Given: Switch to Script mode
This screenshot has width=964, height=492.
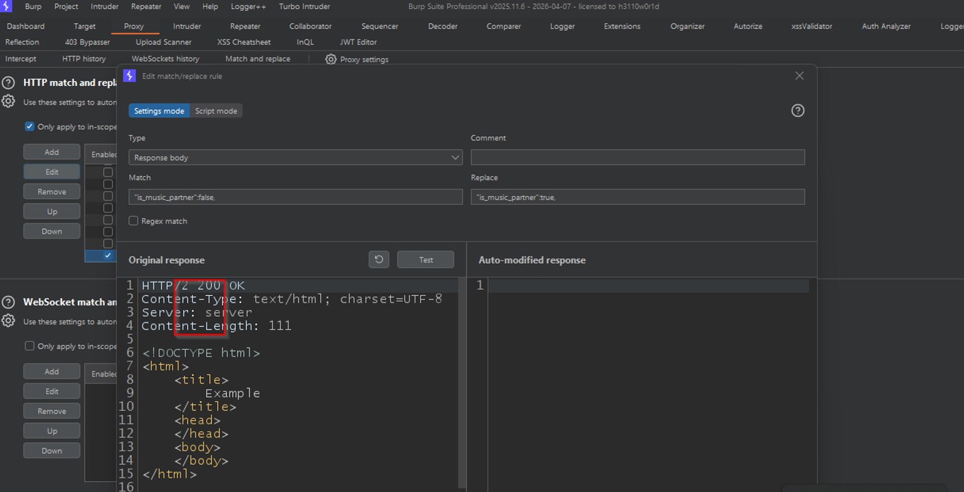Looking at the screenshot, I should tap(216, 111).
